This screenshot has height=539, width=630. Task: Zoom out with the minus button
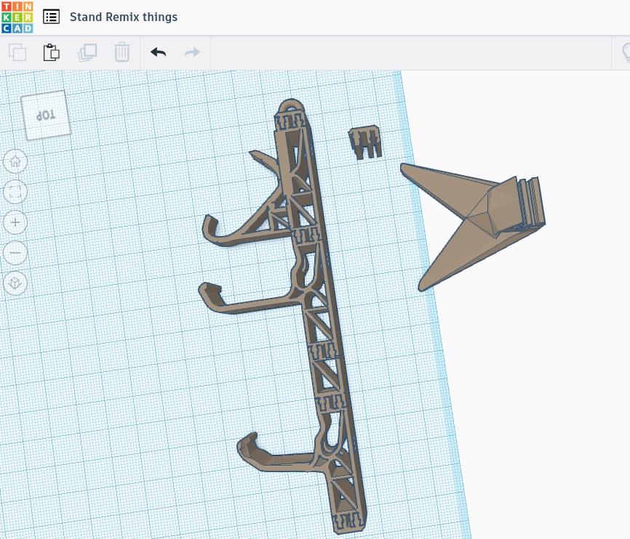point(15,253)
